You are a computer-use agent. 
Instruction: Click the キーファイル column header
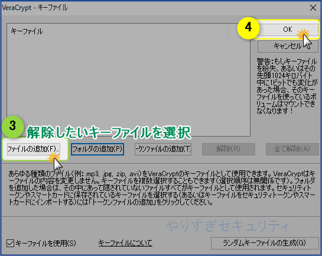tap(118, 31)
